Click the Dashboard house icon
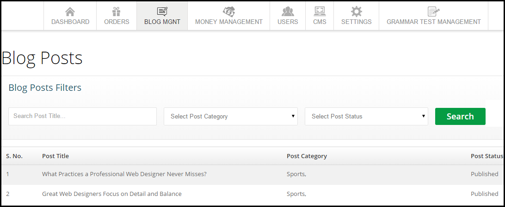Screen dimensions: 505x207 [x=70, y=12]
